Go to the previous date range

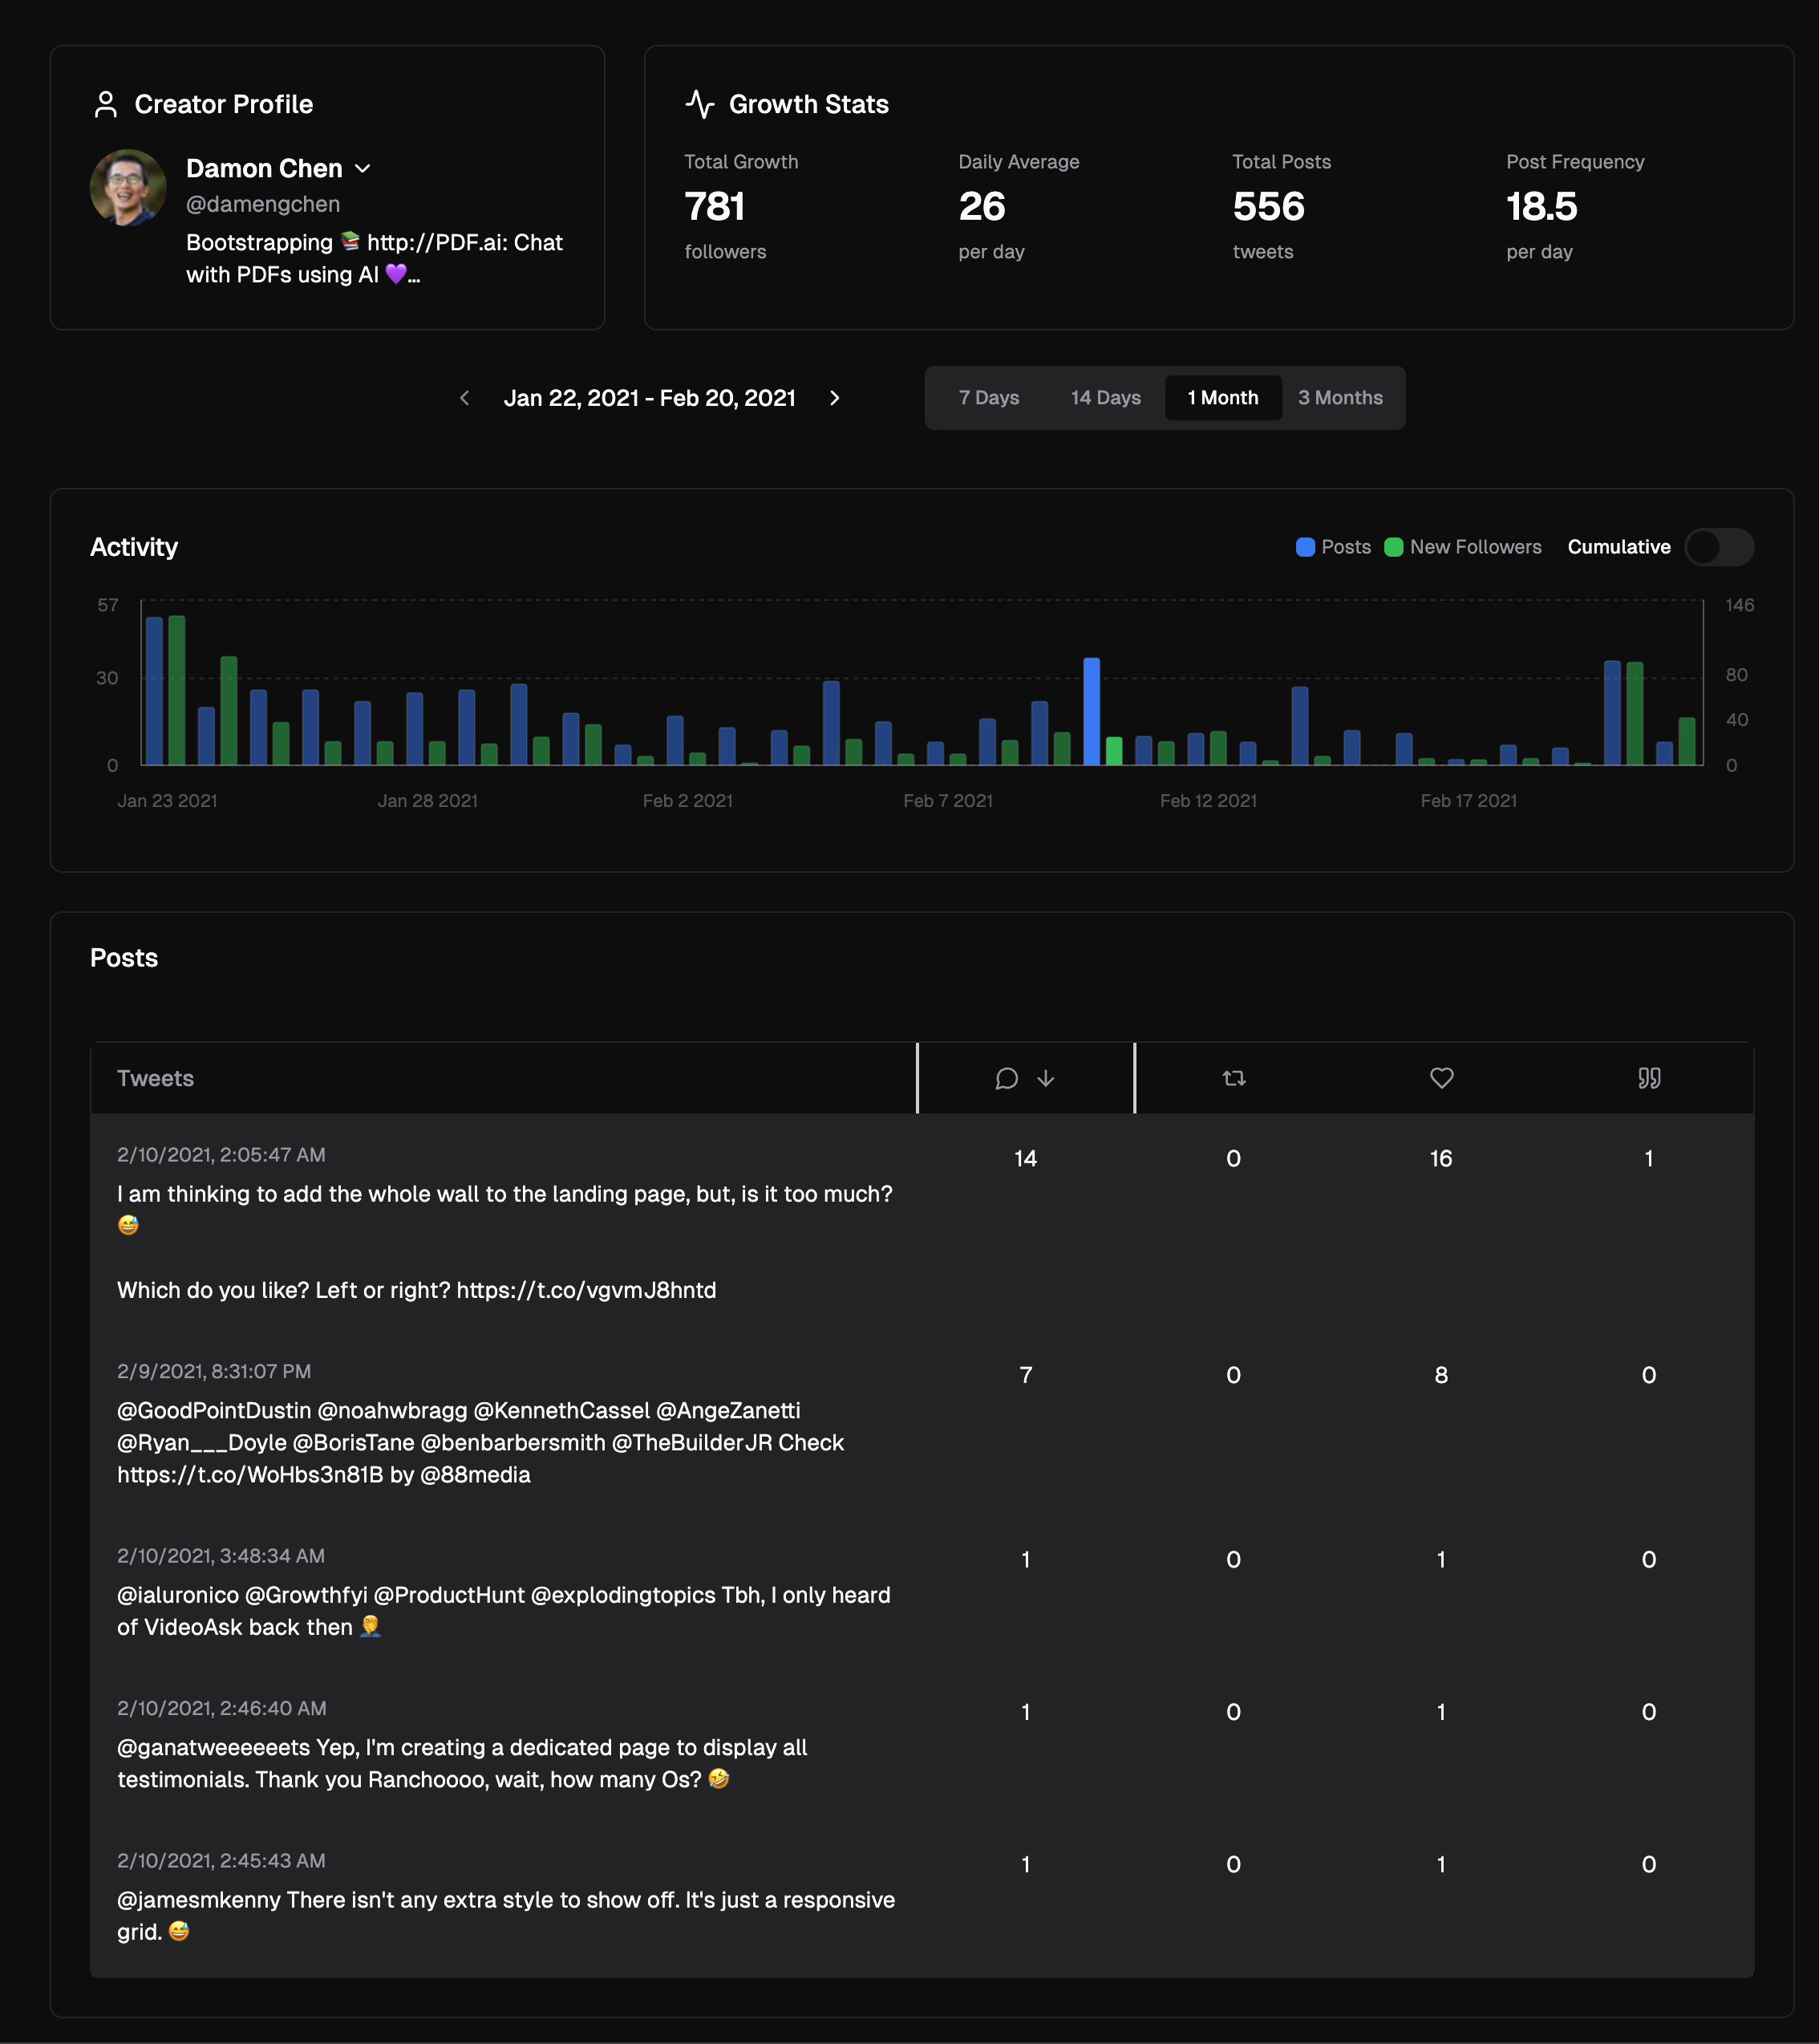[464, 398]
